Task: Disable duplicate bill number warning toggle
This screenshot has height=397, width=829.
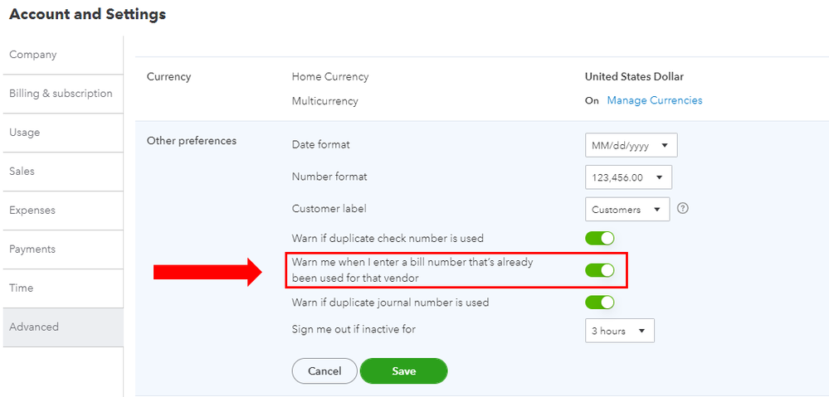Action: tap(599, 270)
